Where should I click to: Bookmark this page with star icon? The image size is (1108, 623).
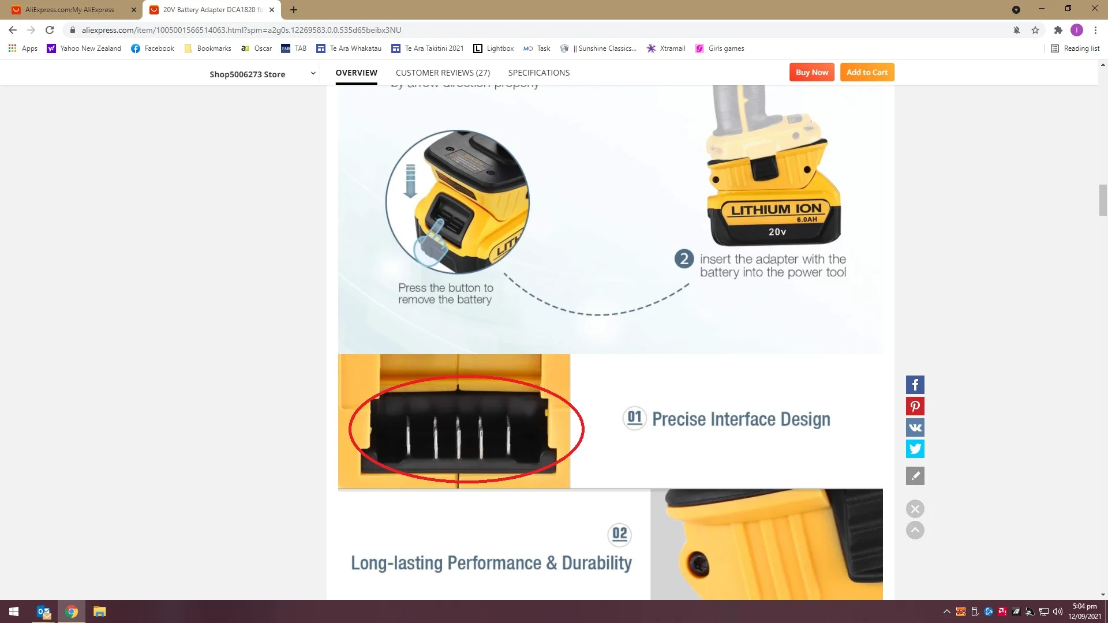[x=1035, y=30]
